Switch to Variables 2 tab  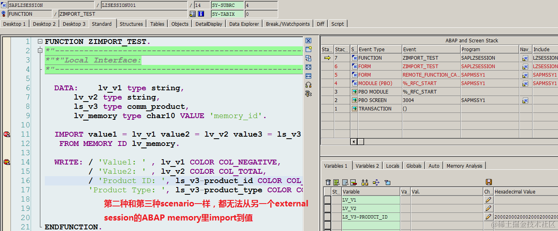367,166
